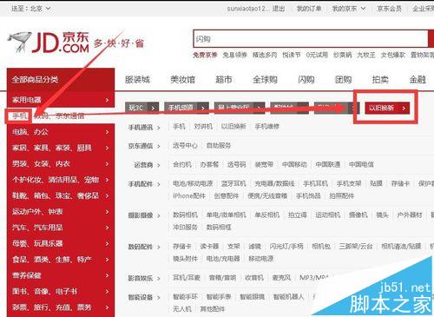Click the 手机频道 channel button

(187, 108)
